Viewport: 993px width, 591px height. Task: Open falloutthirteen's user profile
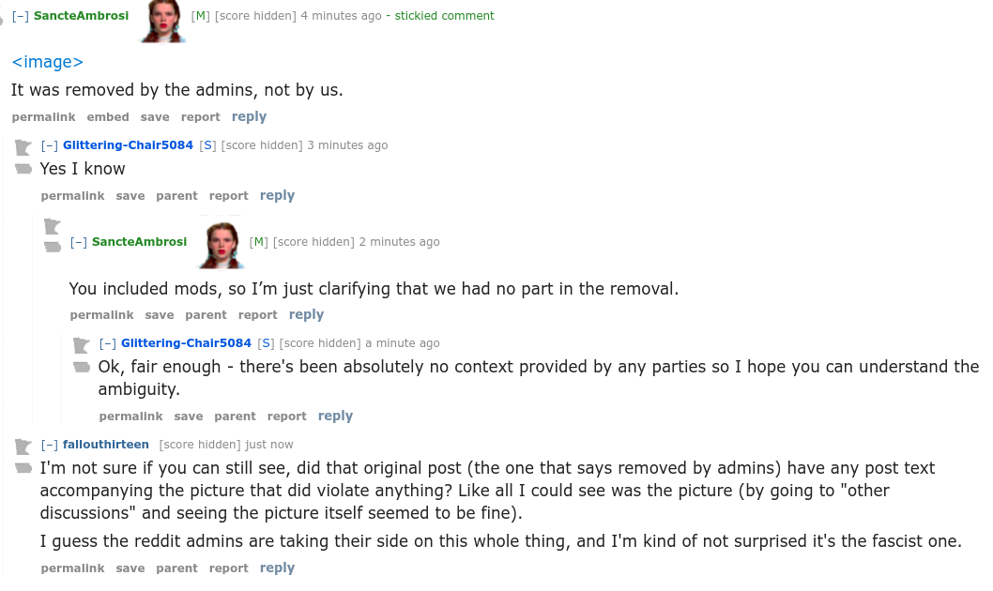click(106, 445)
